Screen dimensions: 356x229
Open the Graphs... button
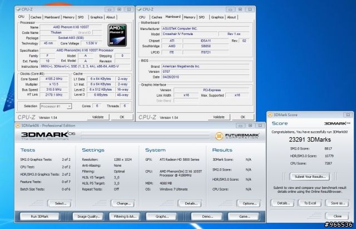pyautogui.click(x=162, y=217)
